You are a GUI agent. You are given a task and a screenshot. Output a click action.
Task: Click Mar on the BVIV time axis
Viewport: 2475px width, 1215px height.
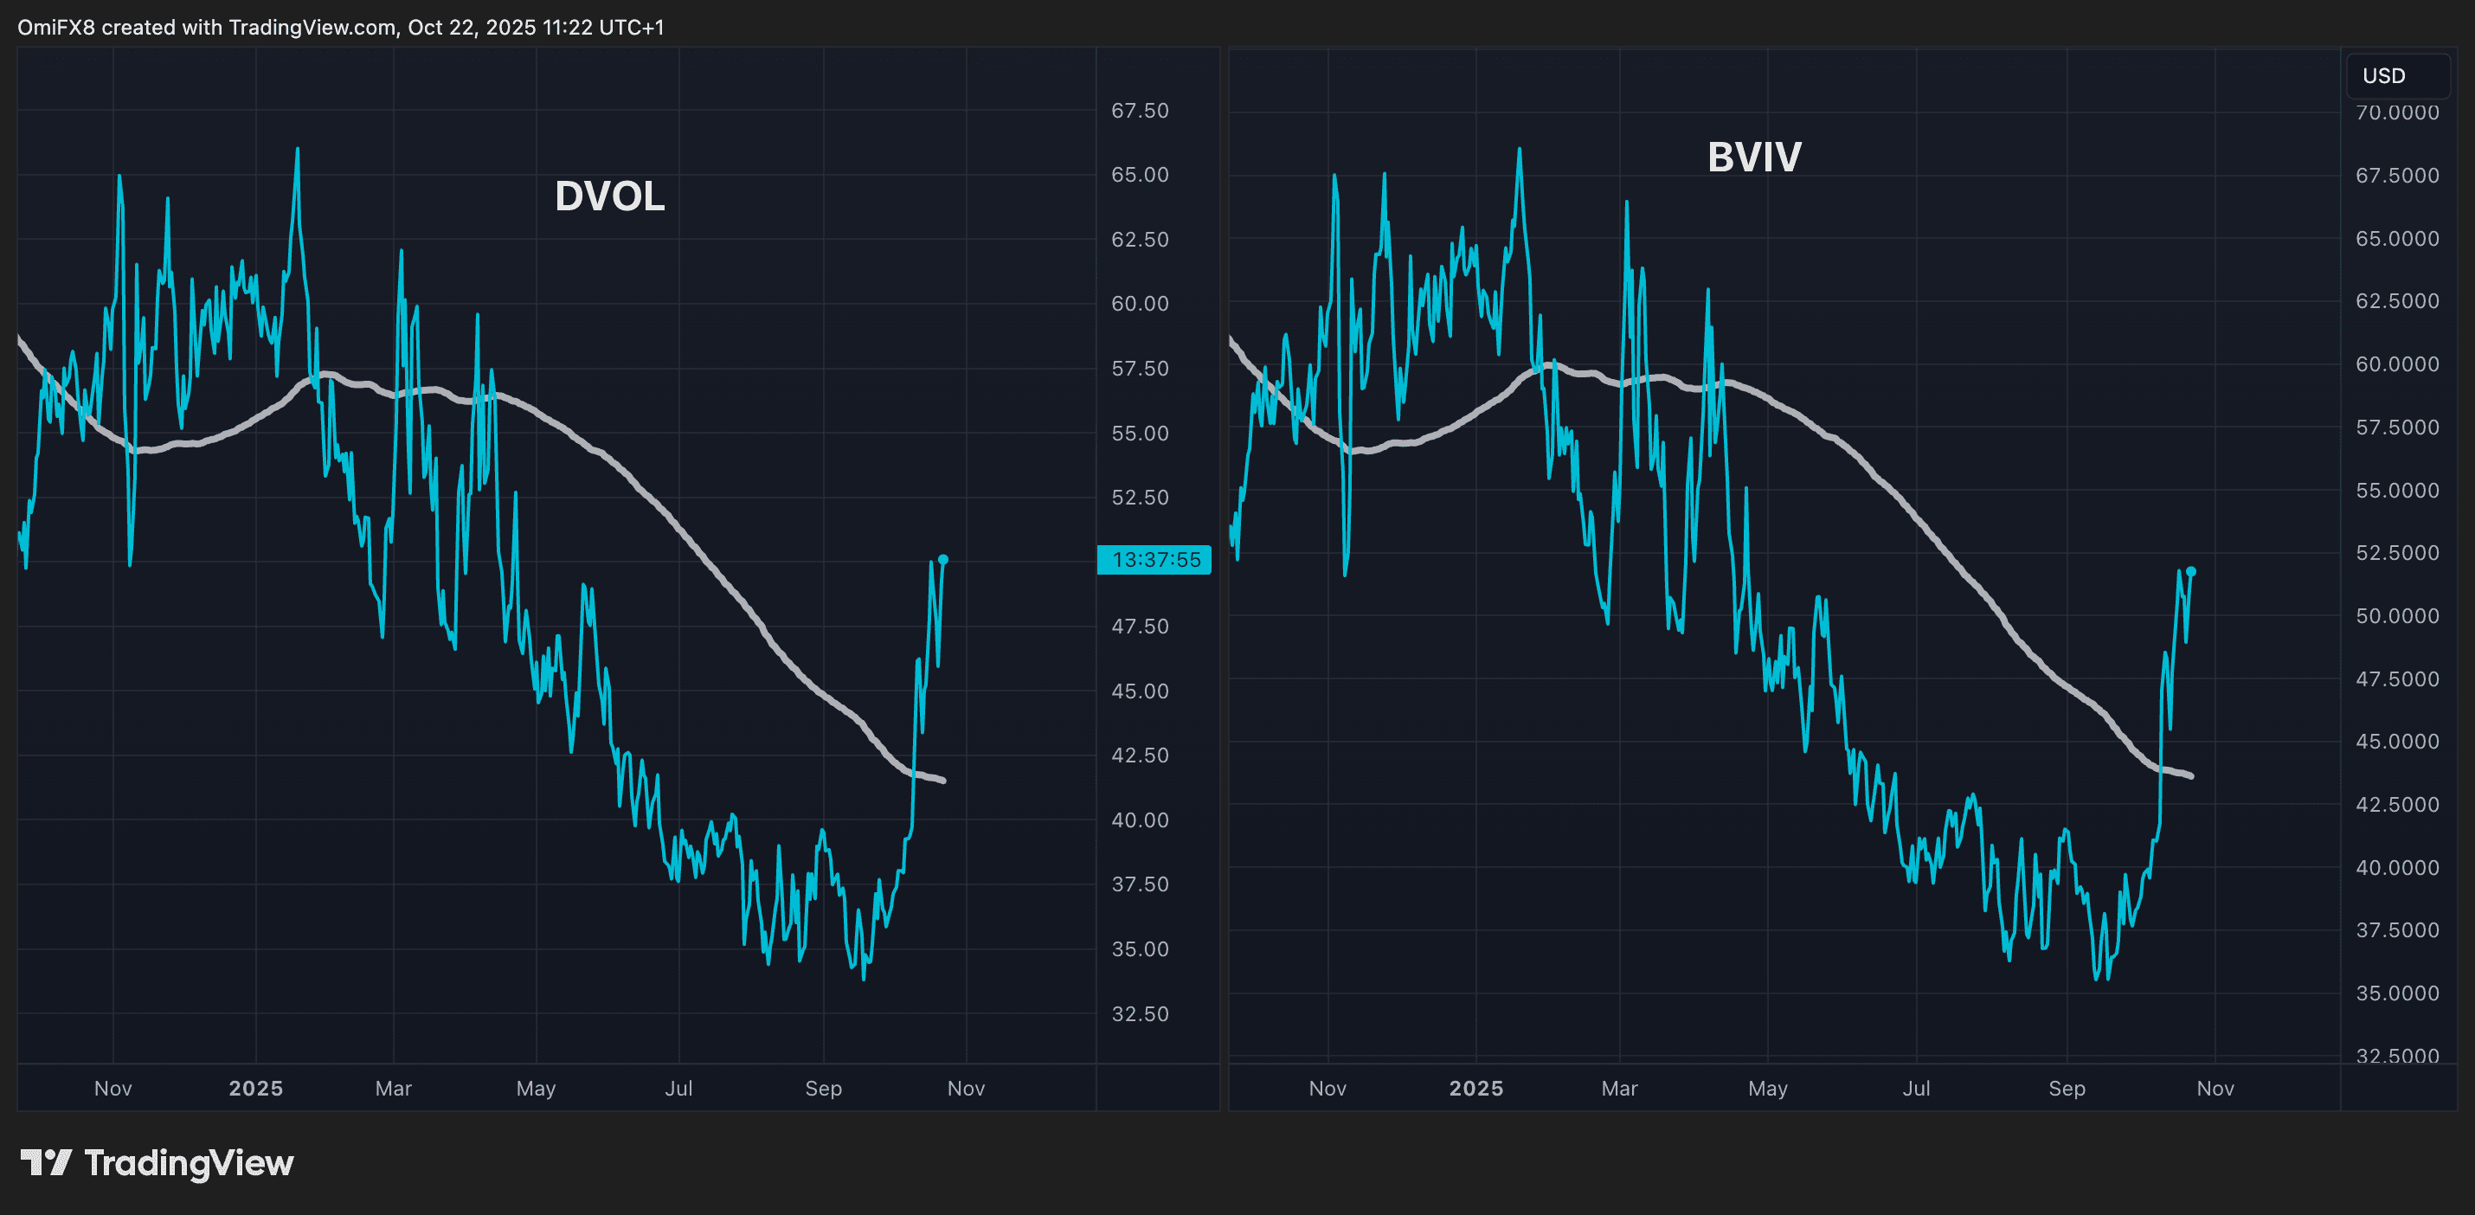click(1619, 1088)
